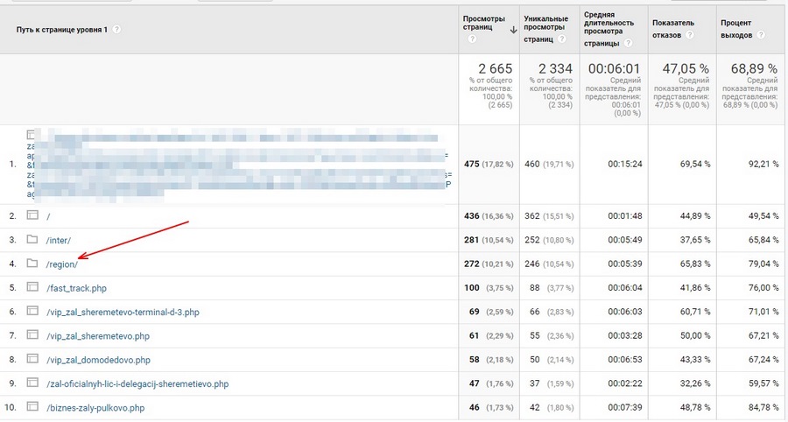
Task: Click bounce rate 32,26 % in row 9
Action: (x=695, y=383)
